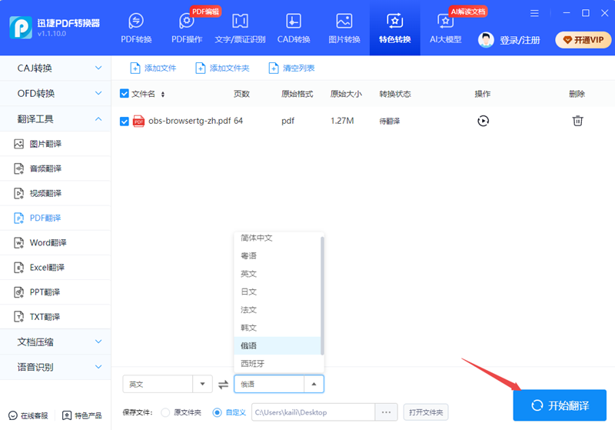Open the CAD转换 tab
615x430 pixels.
[294, 28]
